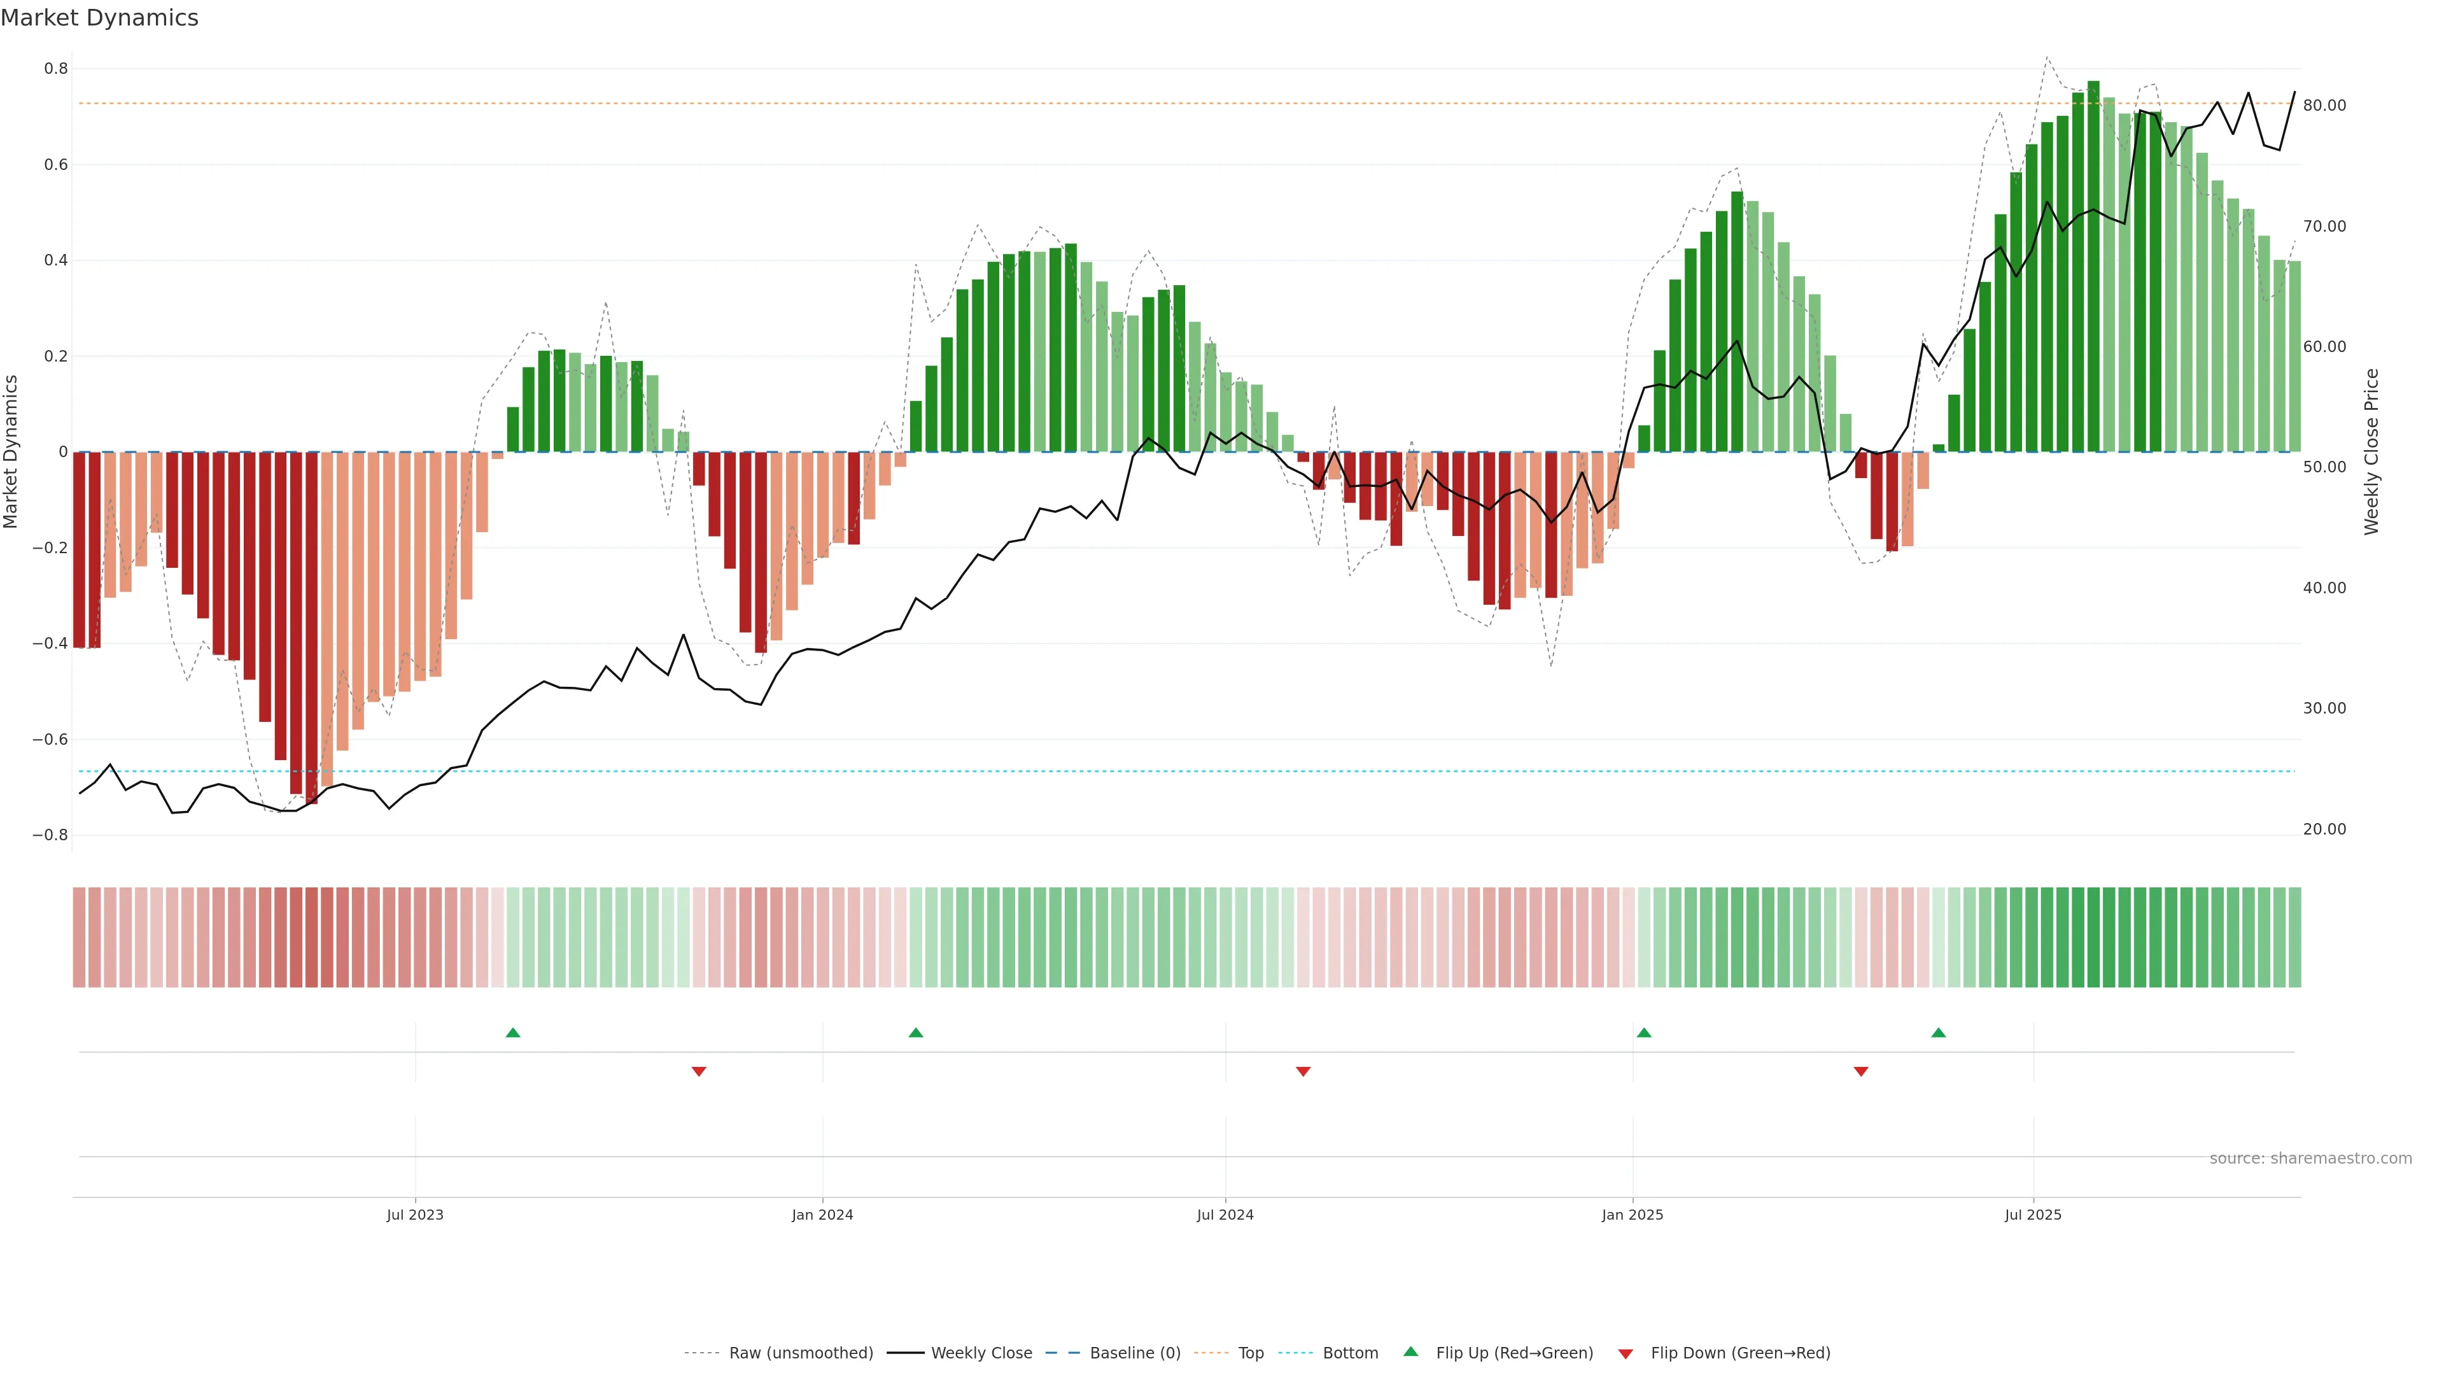Toggle the Top legend line entry
The image size is (2444, 1375).
point(1251,1353)
